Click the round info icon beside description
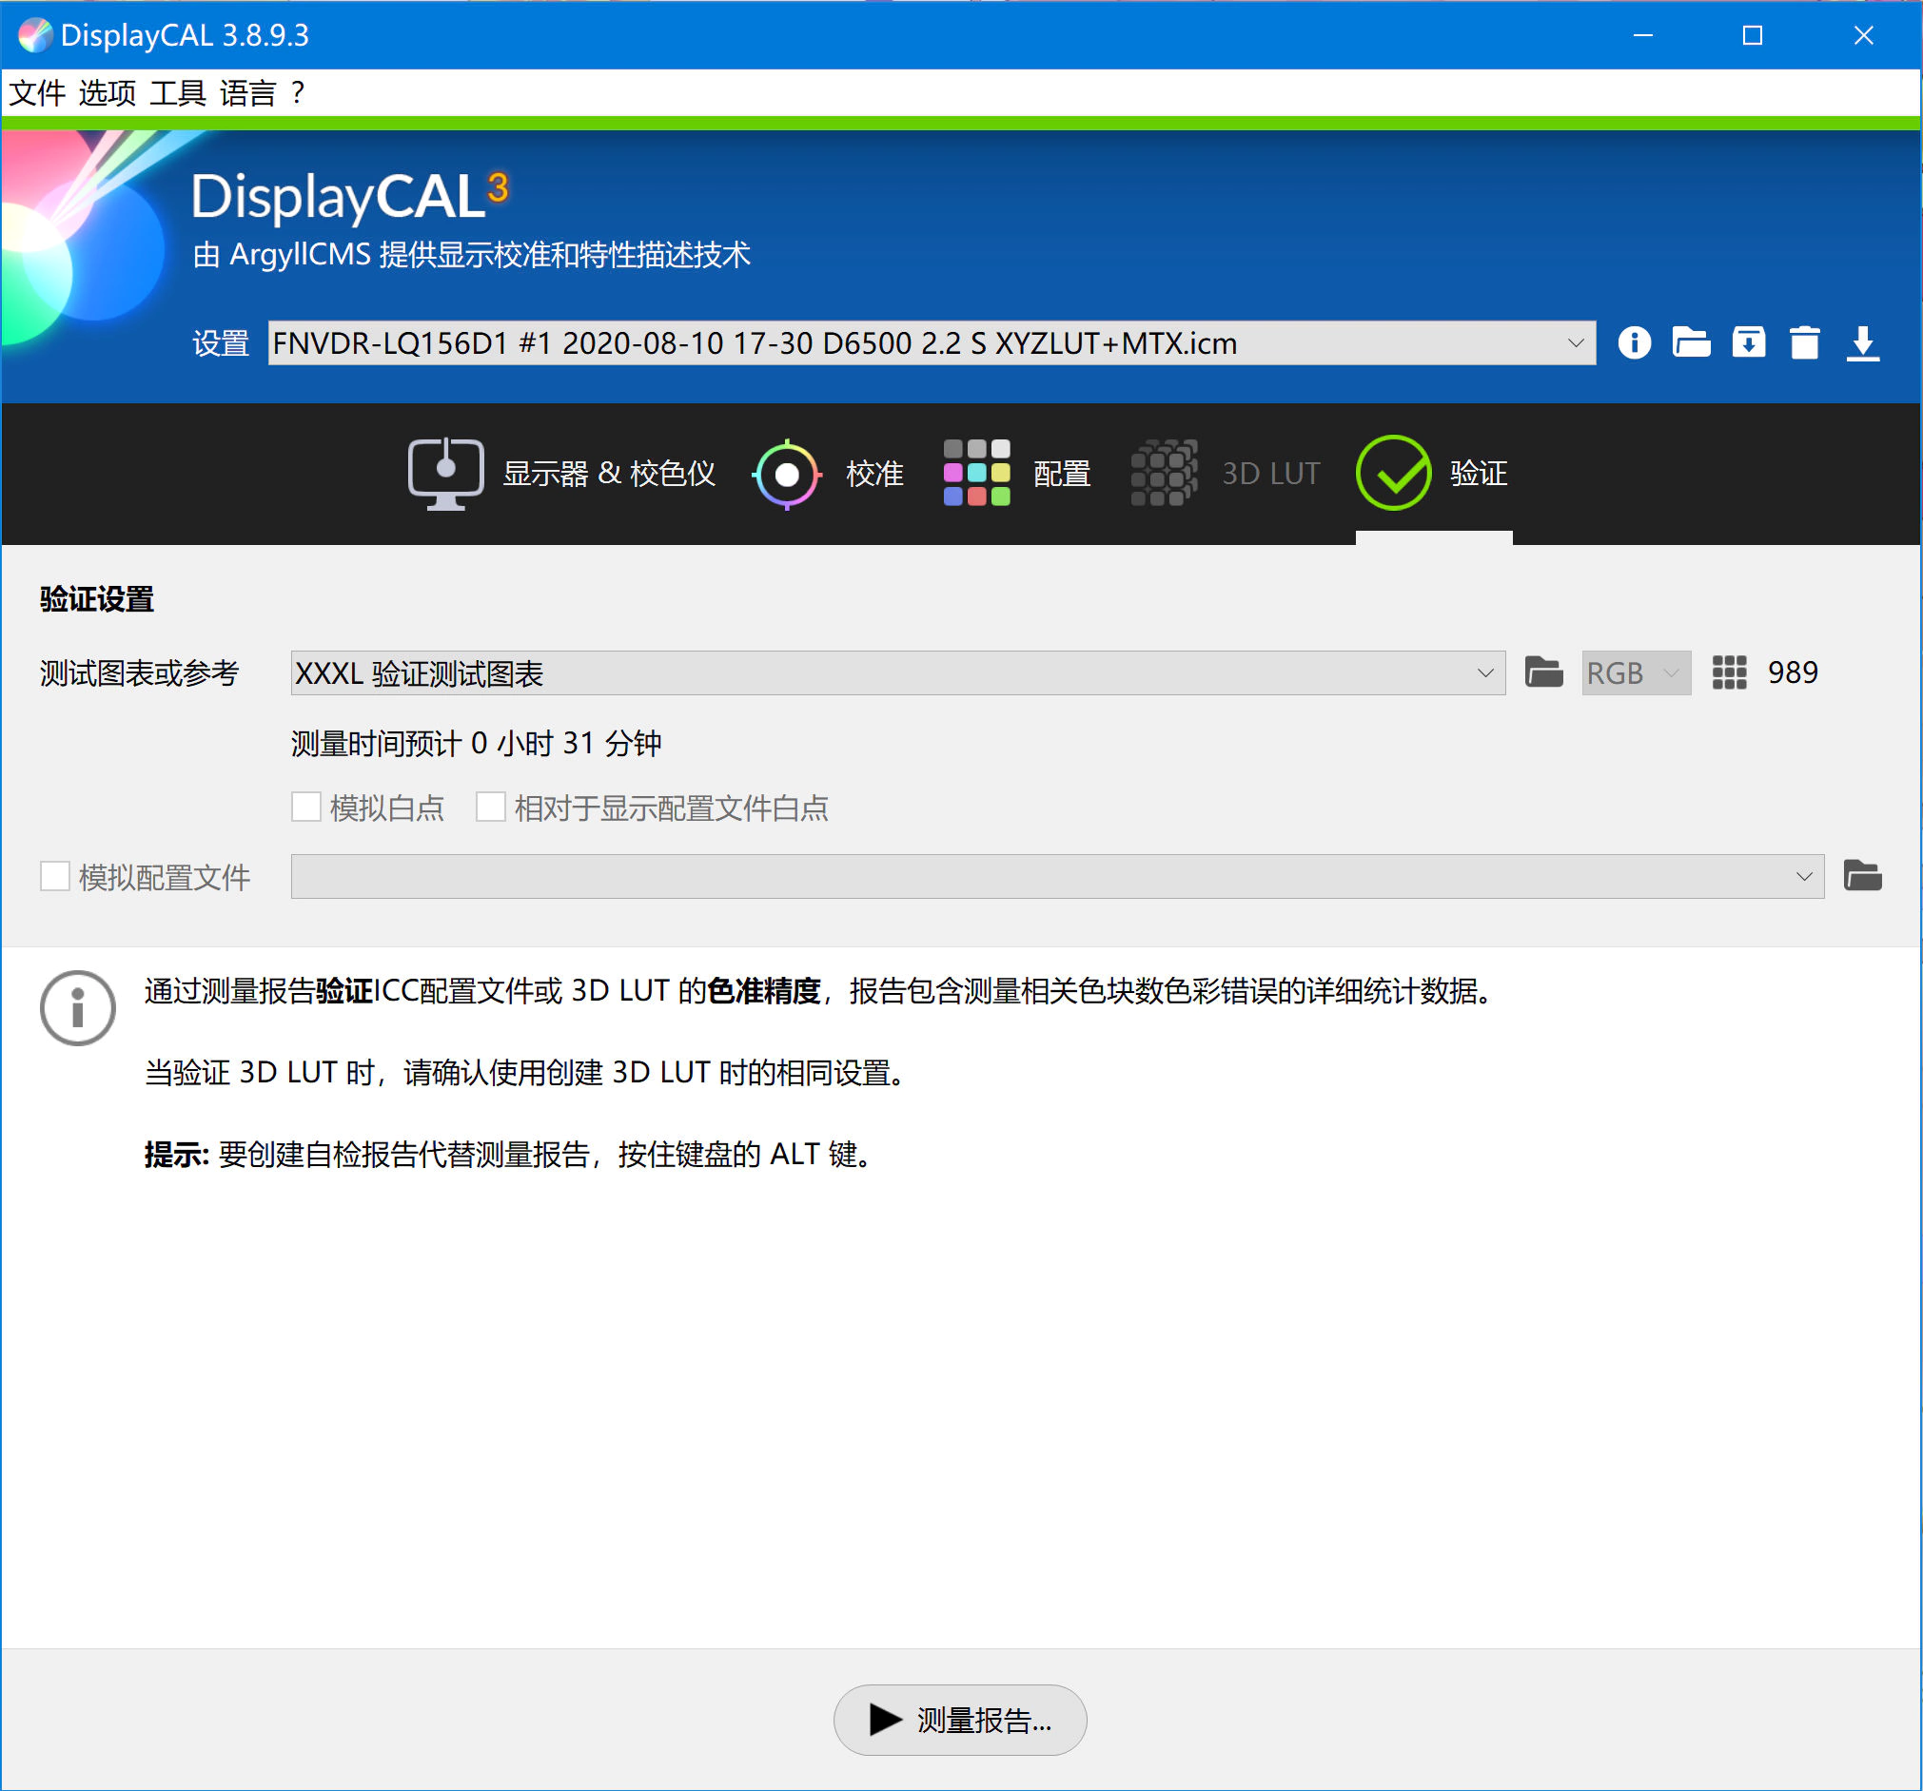1923x1791 pixels. [77, 1007]
